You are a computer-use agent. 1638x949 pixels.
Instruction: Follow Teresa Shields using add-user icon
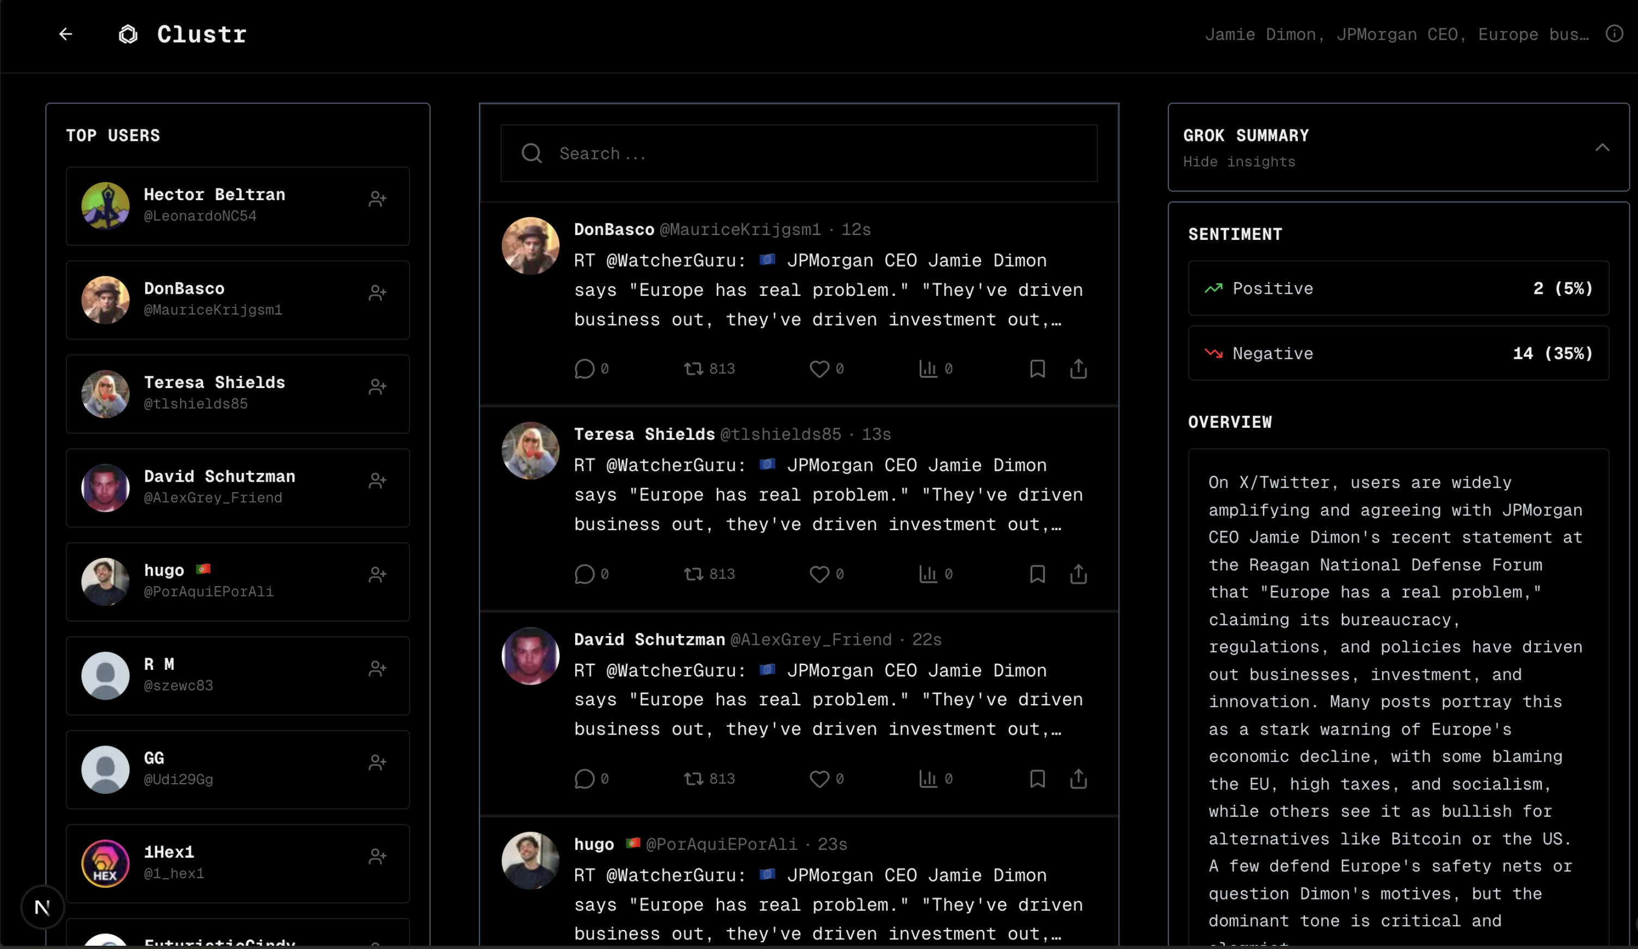(378, 387)
